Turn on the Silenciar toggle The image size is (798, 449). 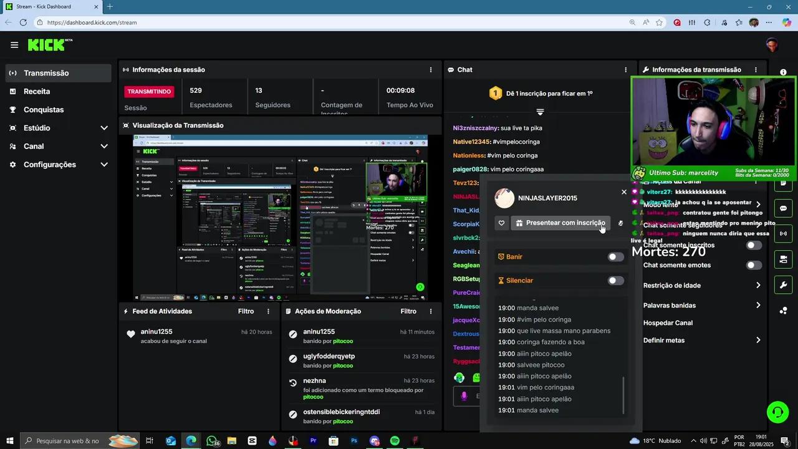(615, 280)
